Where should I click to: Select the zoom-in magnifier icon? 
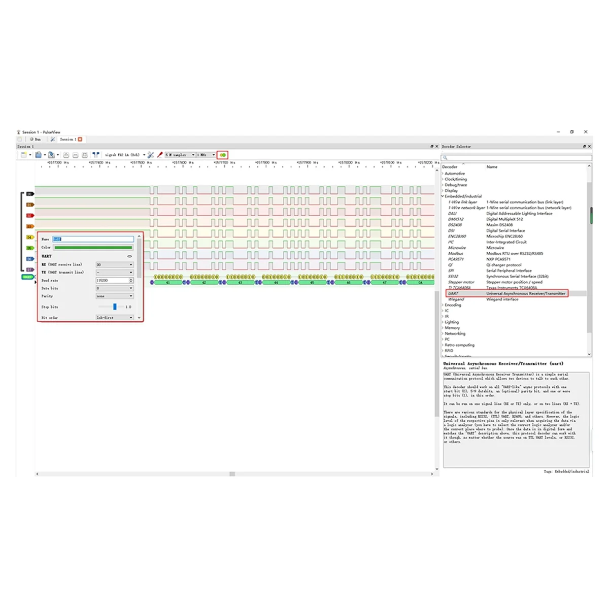(x=65, y=155)
